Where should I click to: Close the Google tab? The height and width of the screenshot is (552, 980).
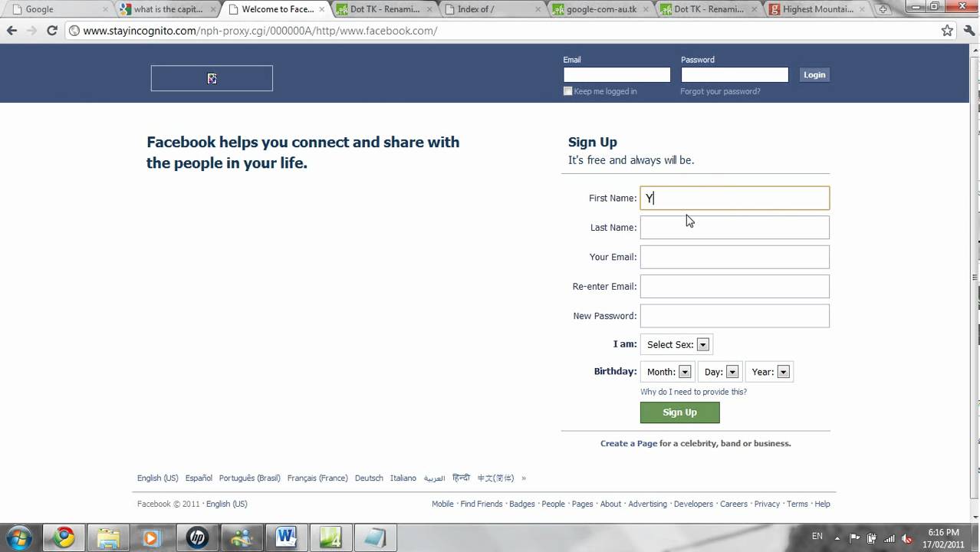[105, 10]
